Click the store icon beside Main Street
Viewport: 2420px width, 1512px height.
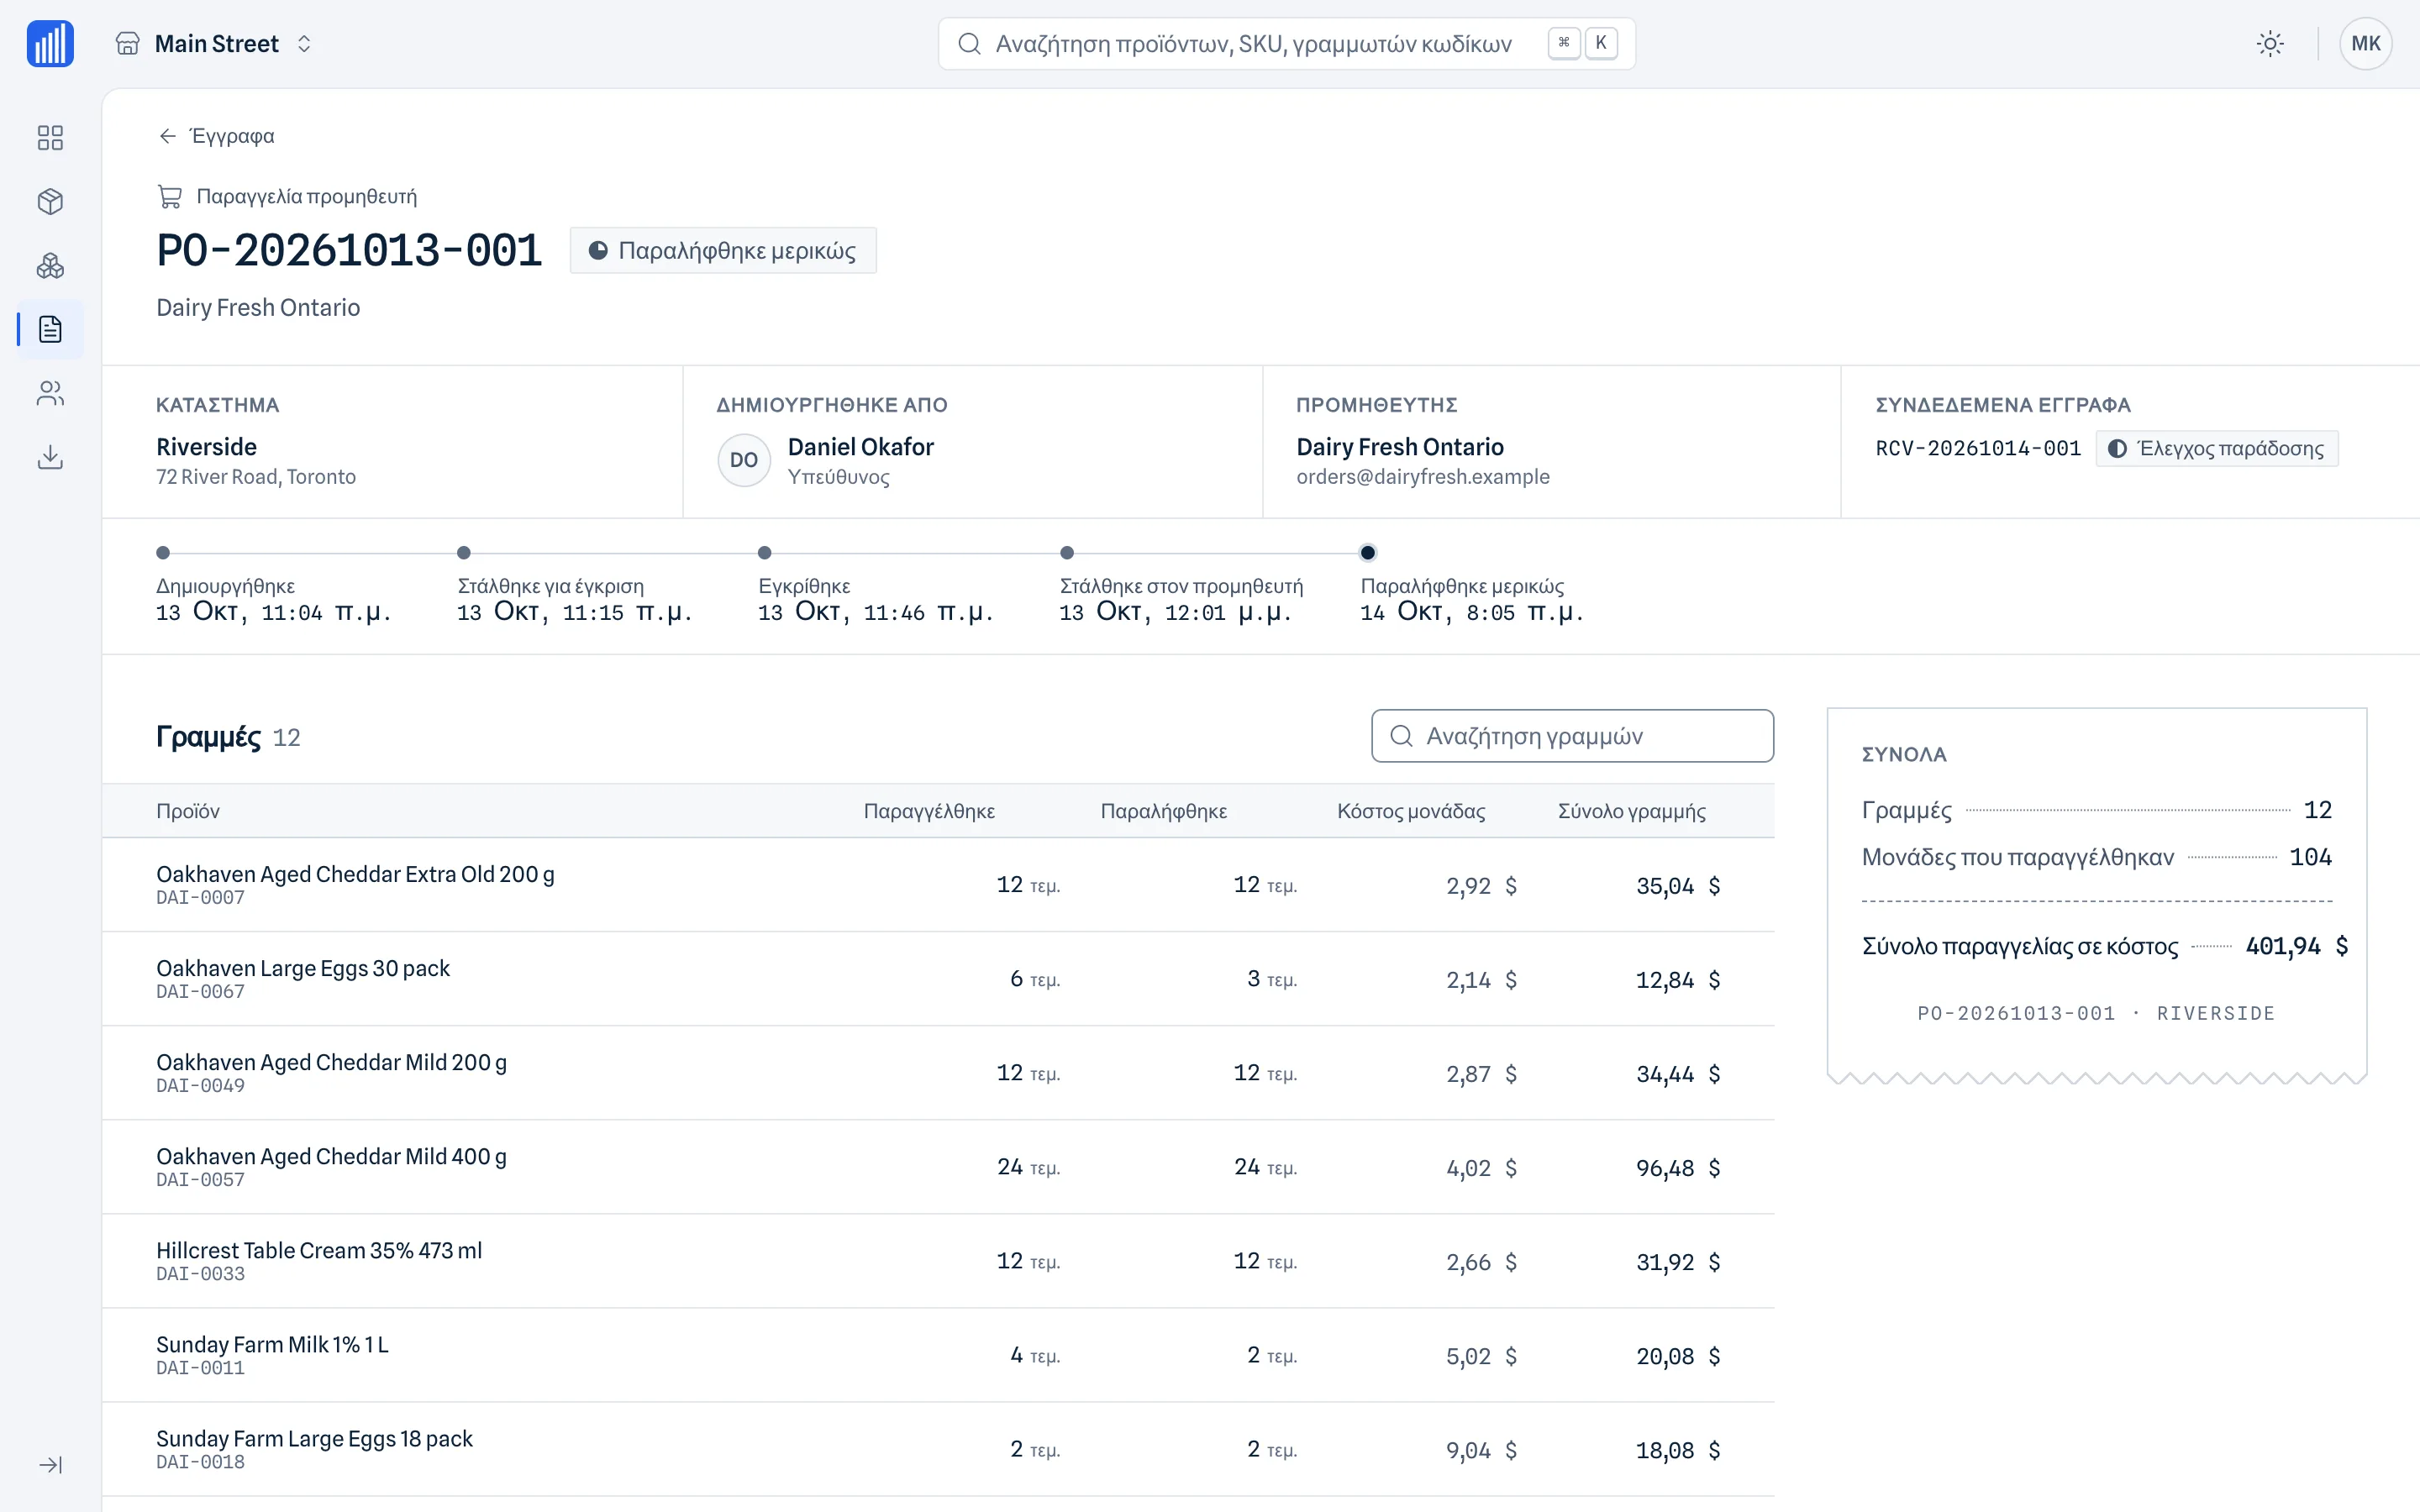[127, 44]
